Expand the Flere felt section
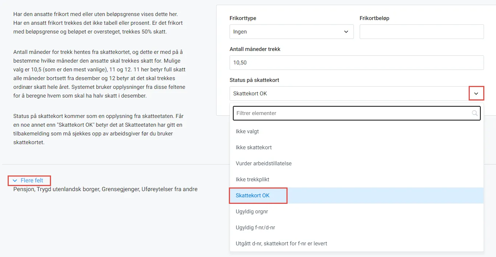Viewport: 496px width, 257px height. click(x=29, y=180)
